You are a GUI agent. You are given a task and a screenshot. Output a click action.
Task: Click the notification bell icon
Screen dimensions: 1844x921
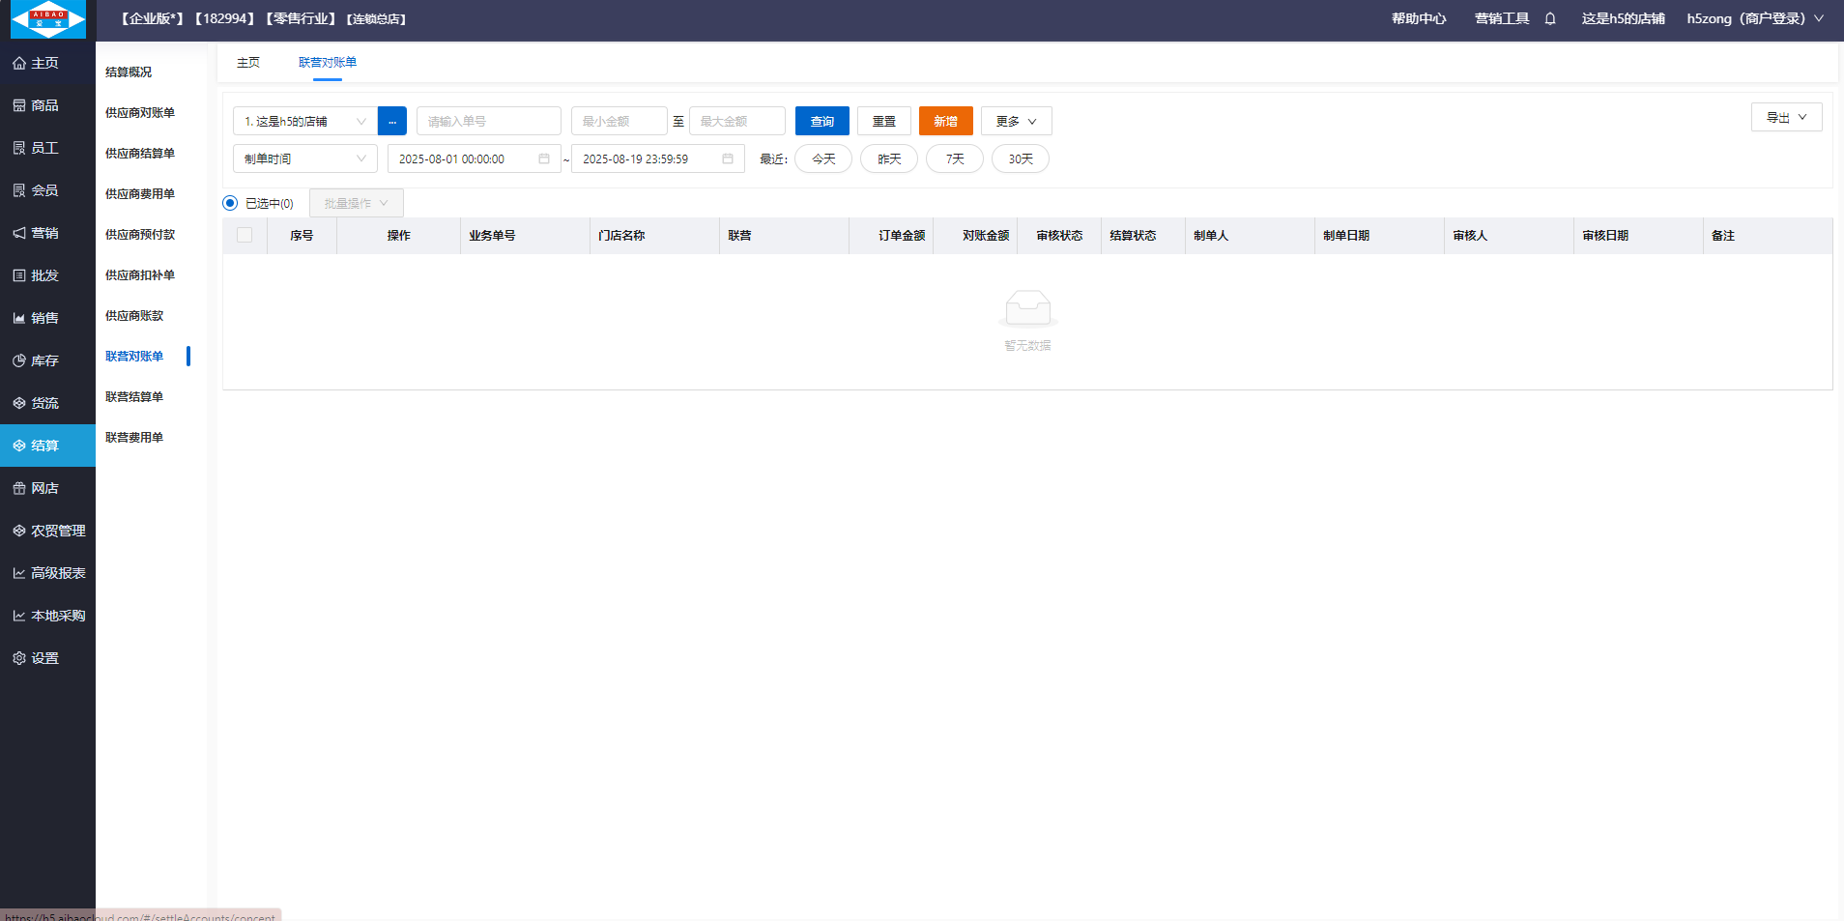click(1550, 19)
